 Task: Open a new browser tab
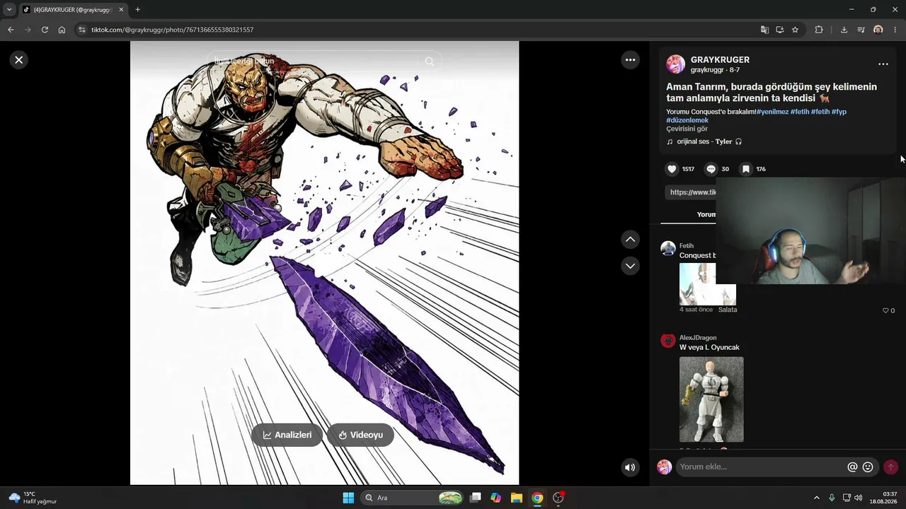pos(137,10)
